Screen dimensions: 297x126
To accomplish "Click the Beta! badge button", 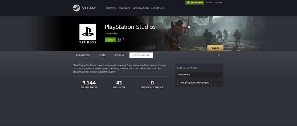I will click(215, 48).
